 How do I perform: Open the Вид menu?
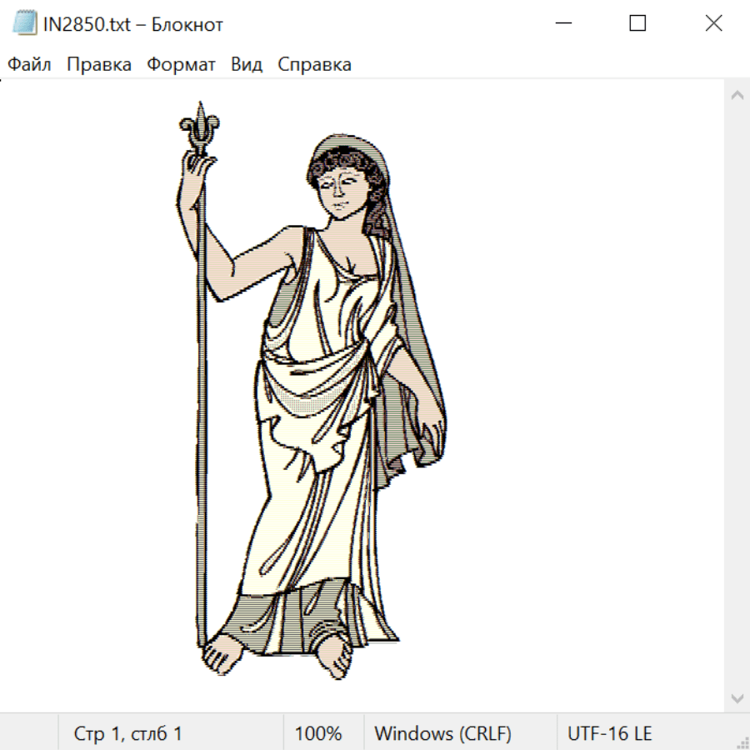pyautogui.click(x=247, y=65)
